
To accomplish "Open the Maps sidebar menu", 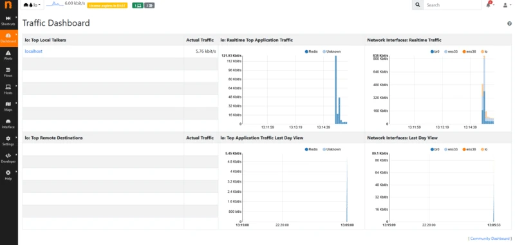I will 8,107.
